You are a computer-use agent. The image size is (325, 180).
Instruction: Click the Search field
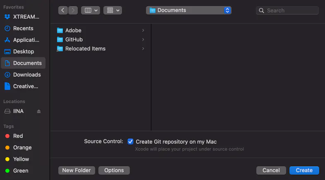coord(287,10)
